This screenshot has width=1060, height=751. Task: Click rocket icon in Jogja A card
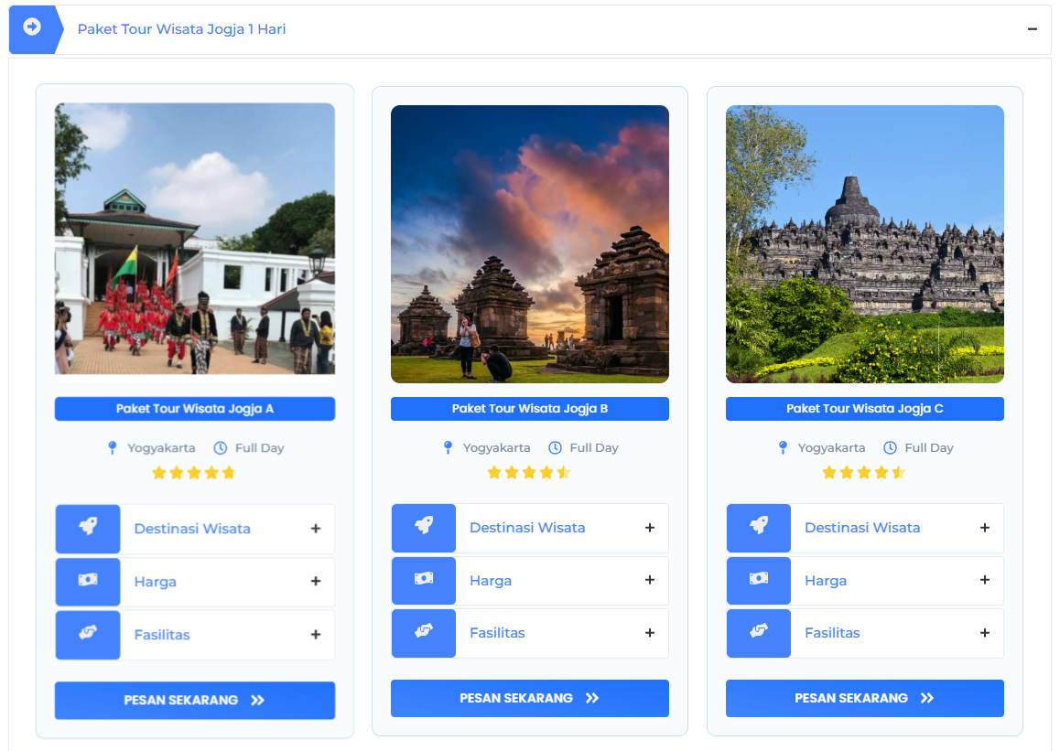[88, 529]
